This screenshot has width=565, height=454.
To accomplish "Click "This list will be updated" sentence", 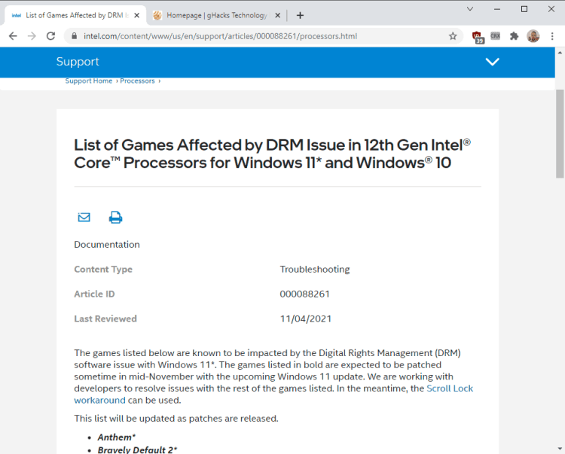I will coord(176,419).
